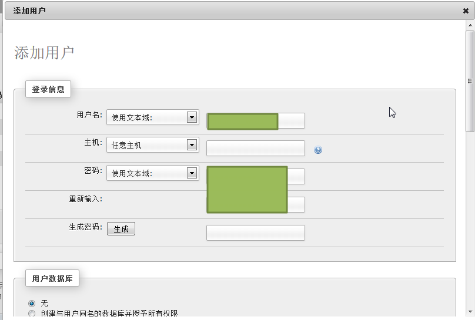Click the 用户数据库 section legend
Image resolution: width=475 pixels, height=320 pixels.
52,279
